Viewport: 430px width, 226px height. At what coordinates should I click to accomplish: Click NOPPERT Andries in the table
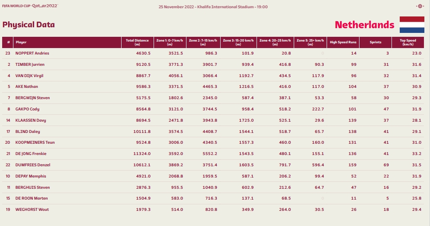(32, 53)
